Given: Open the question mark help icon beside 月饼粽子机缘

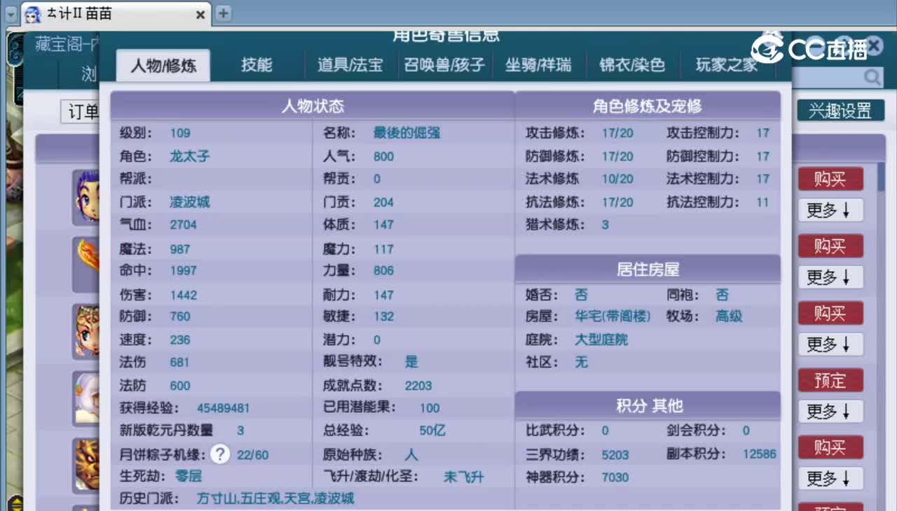Looking at the screenshot, I should tap(219, 454).
